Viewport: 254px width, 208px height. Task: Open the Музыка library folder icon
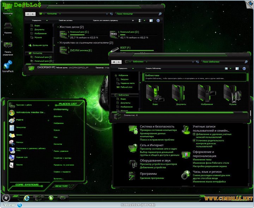coord(232,93)
